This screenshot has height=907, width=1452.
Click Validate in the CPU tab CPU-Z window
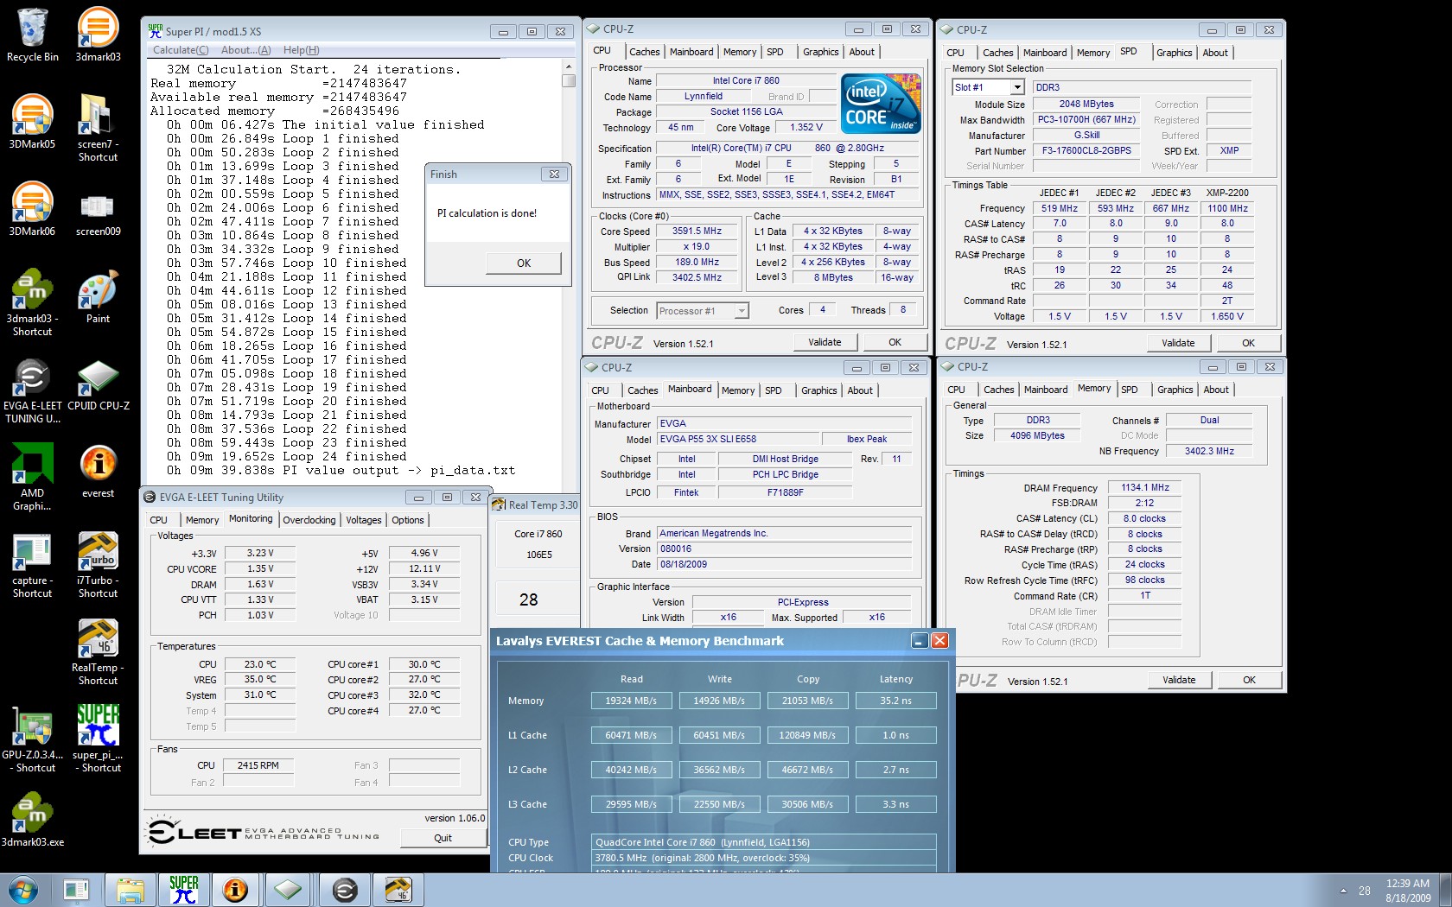pos(825,342)
